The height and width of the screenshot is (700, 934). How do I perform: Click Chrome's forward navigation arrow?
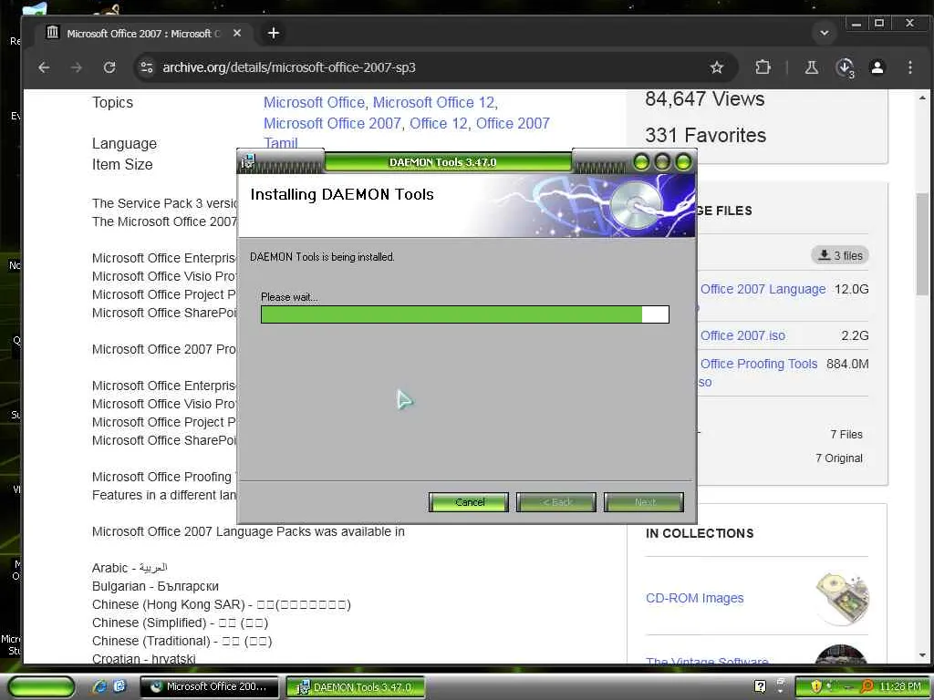click(x=77, y=67)
